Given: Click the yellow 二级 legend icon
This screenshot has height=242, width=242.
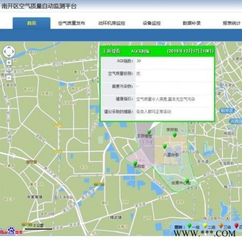Looking at the screenshot, I should click(205, 226).
